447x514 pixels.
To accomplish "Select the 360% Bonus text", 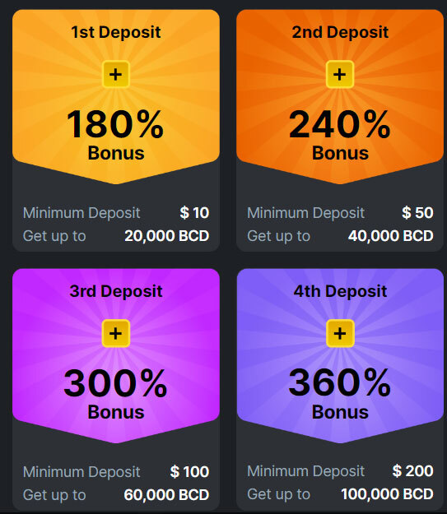I will click(340, 394).
